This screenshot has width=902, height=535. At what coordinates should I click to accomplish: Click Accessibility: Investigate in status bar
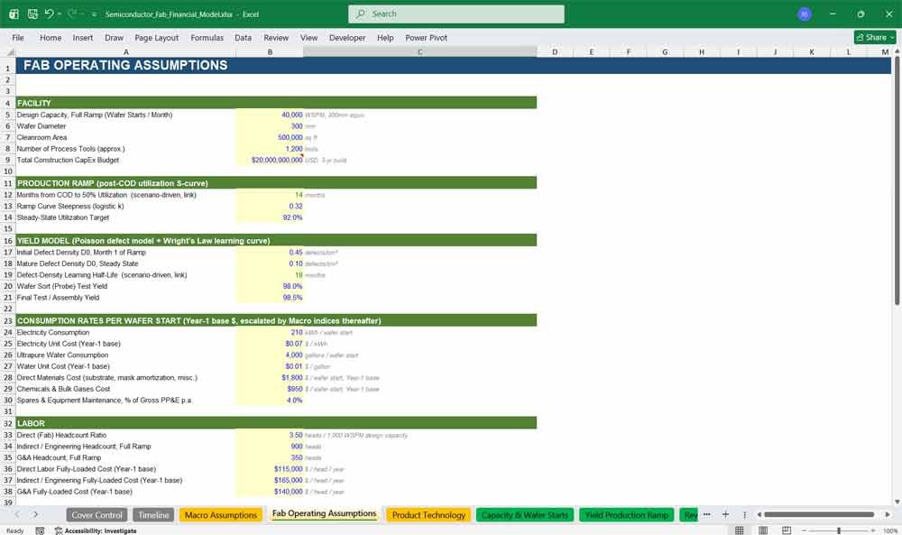point(97,530)
